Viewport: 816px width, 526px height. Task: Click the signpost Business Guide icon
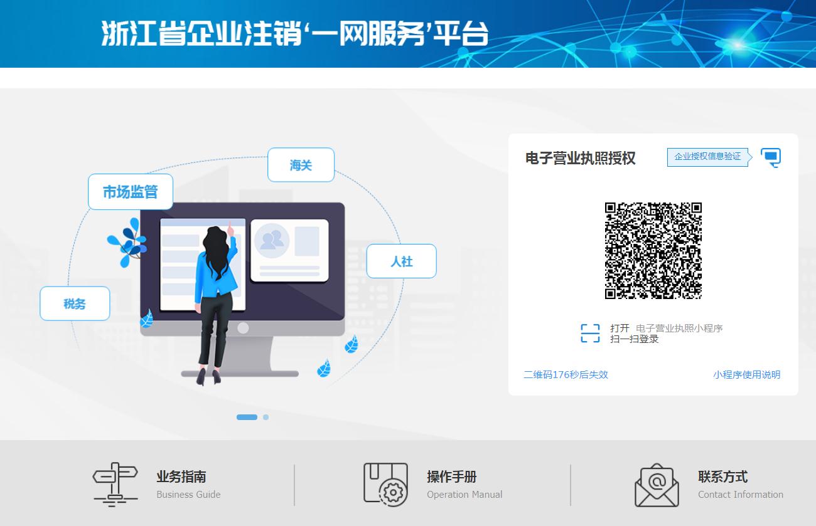pos(115,484)
